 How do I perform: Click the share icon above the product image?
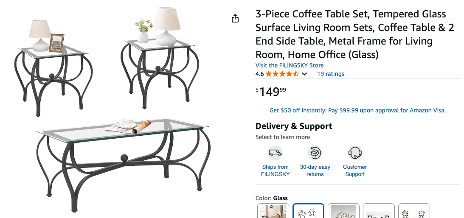point(235,18)
